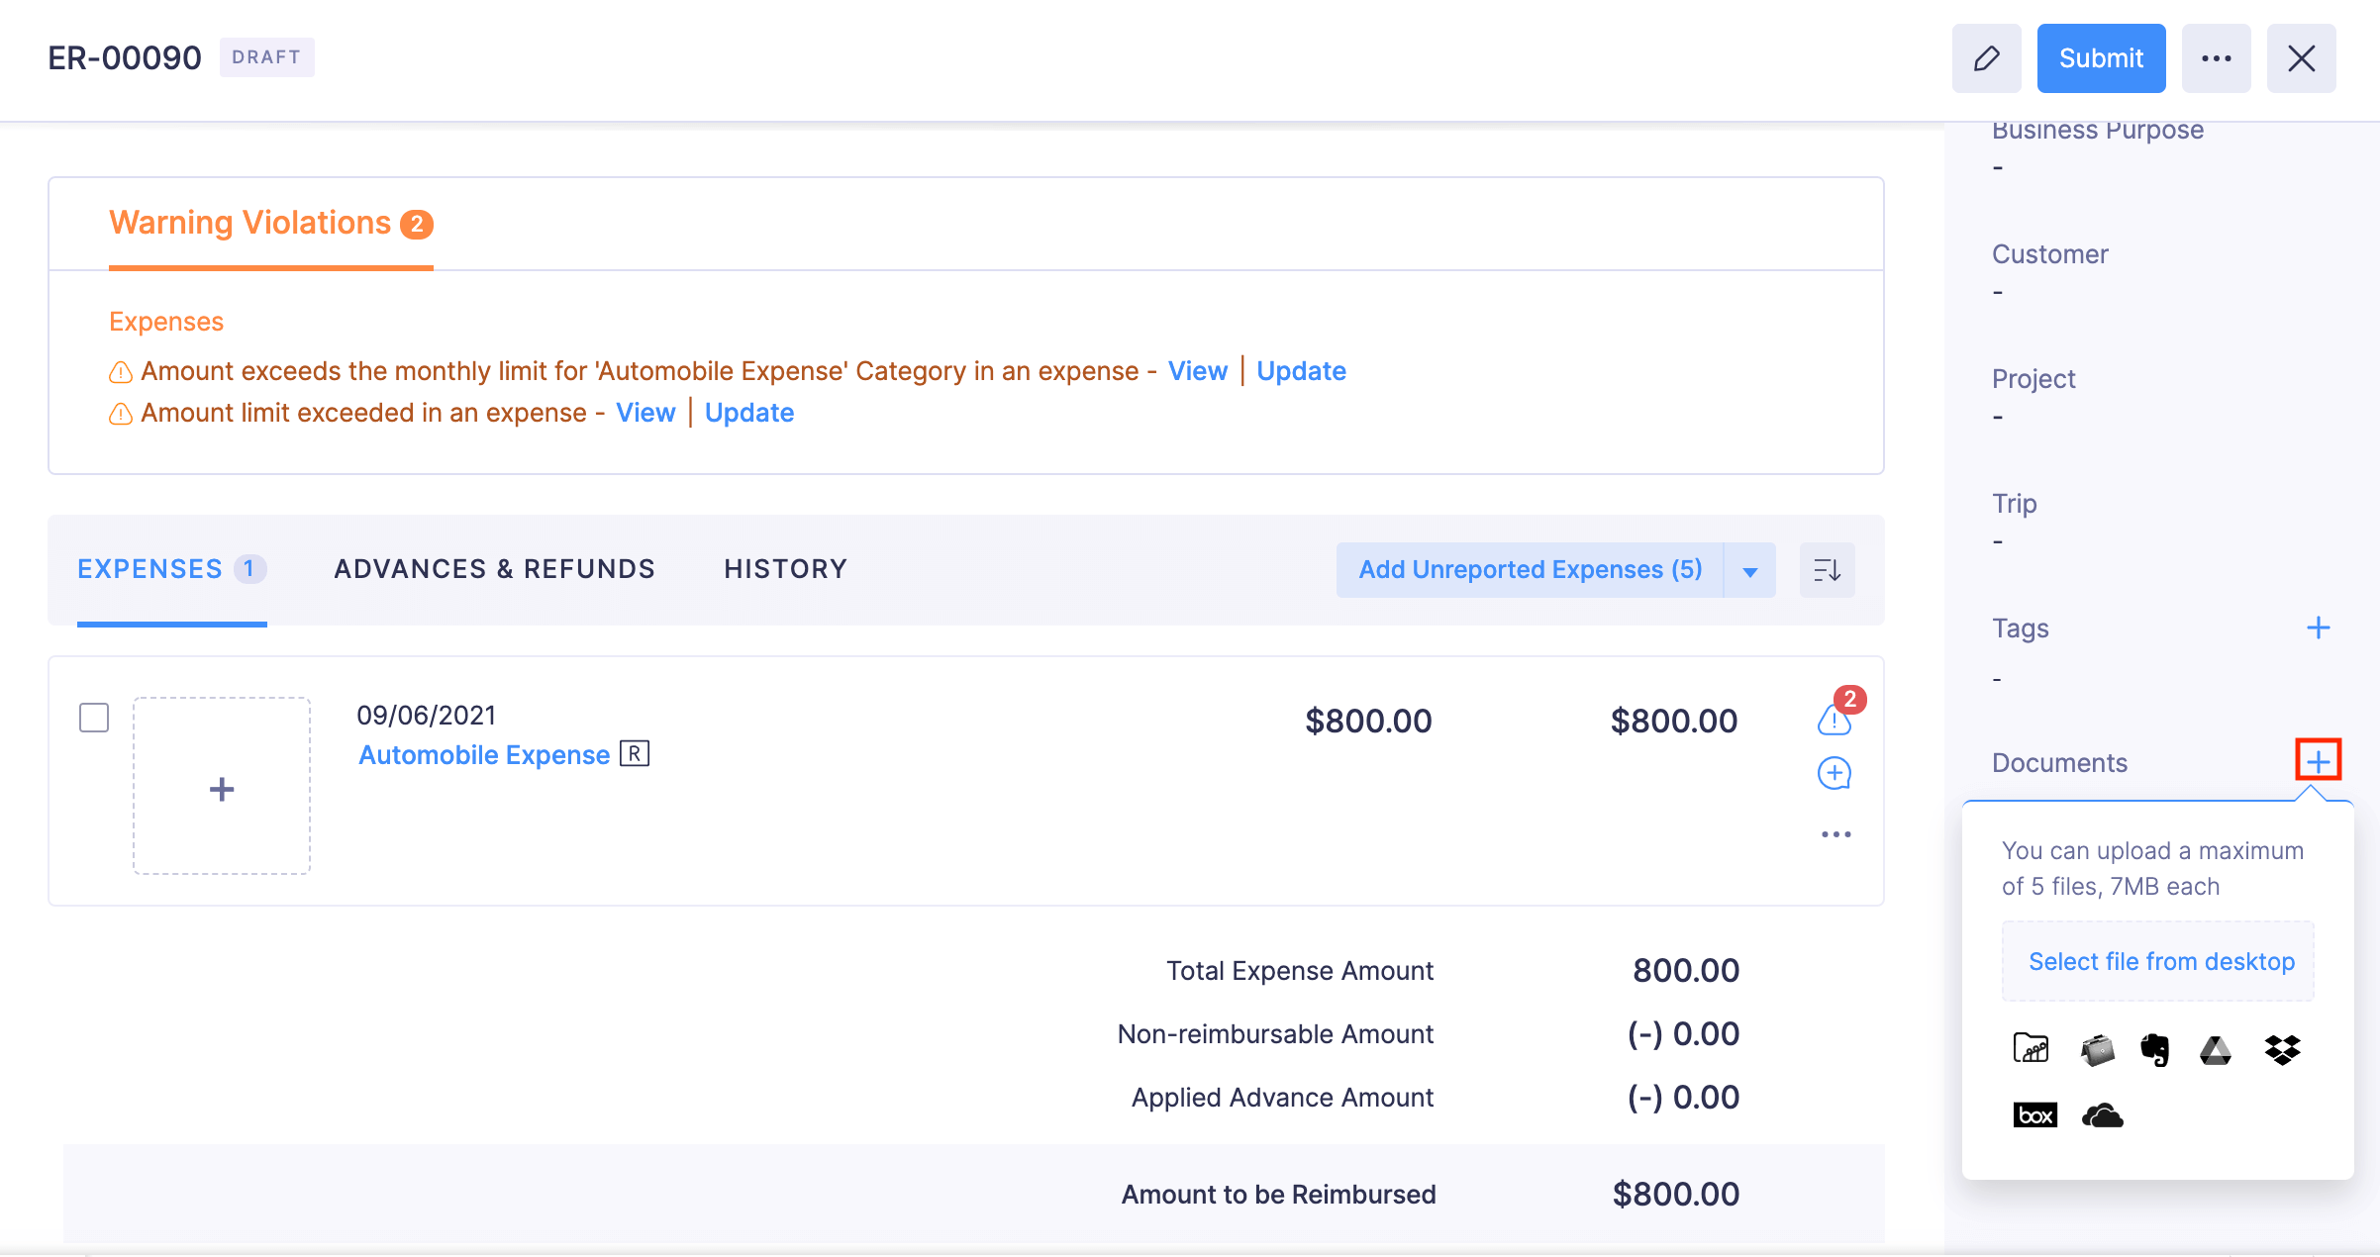
Task: Choose Dropbox as upload source
Action: pos(2282,1049)
